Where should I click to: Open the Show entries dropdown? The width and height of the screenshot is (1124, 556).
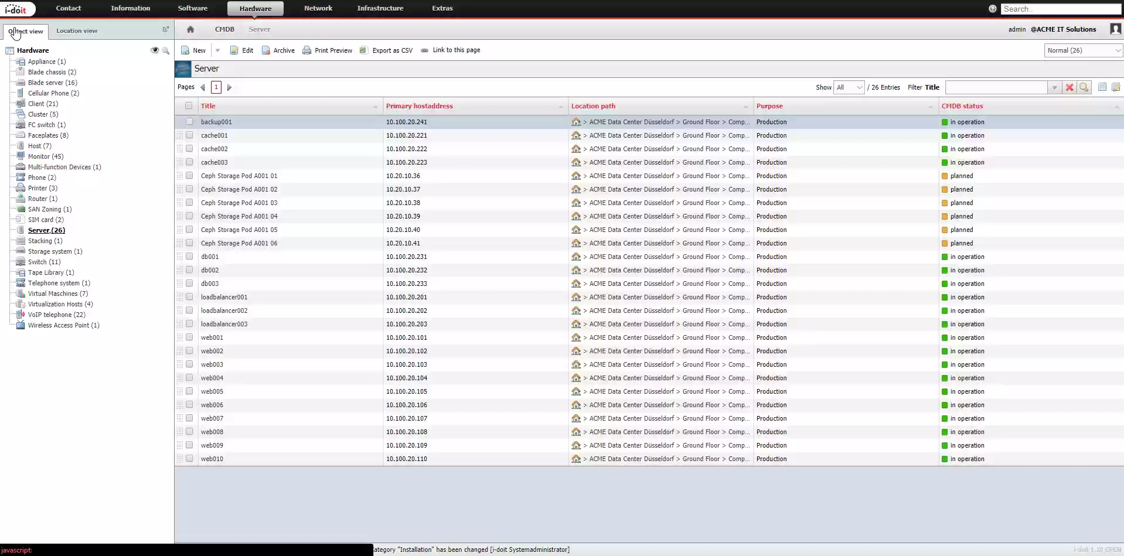pos(848,87)
